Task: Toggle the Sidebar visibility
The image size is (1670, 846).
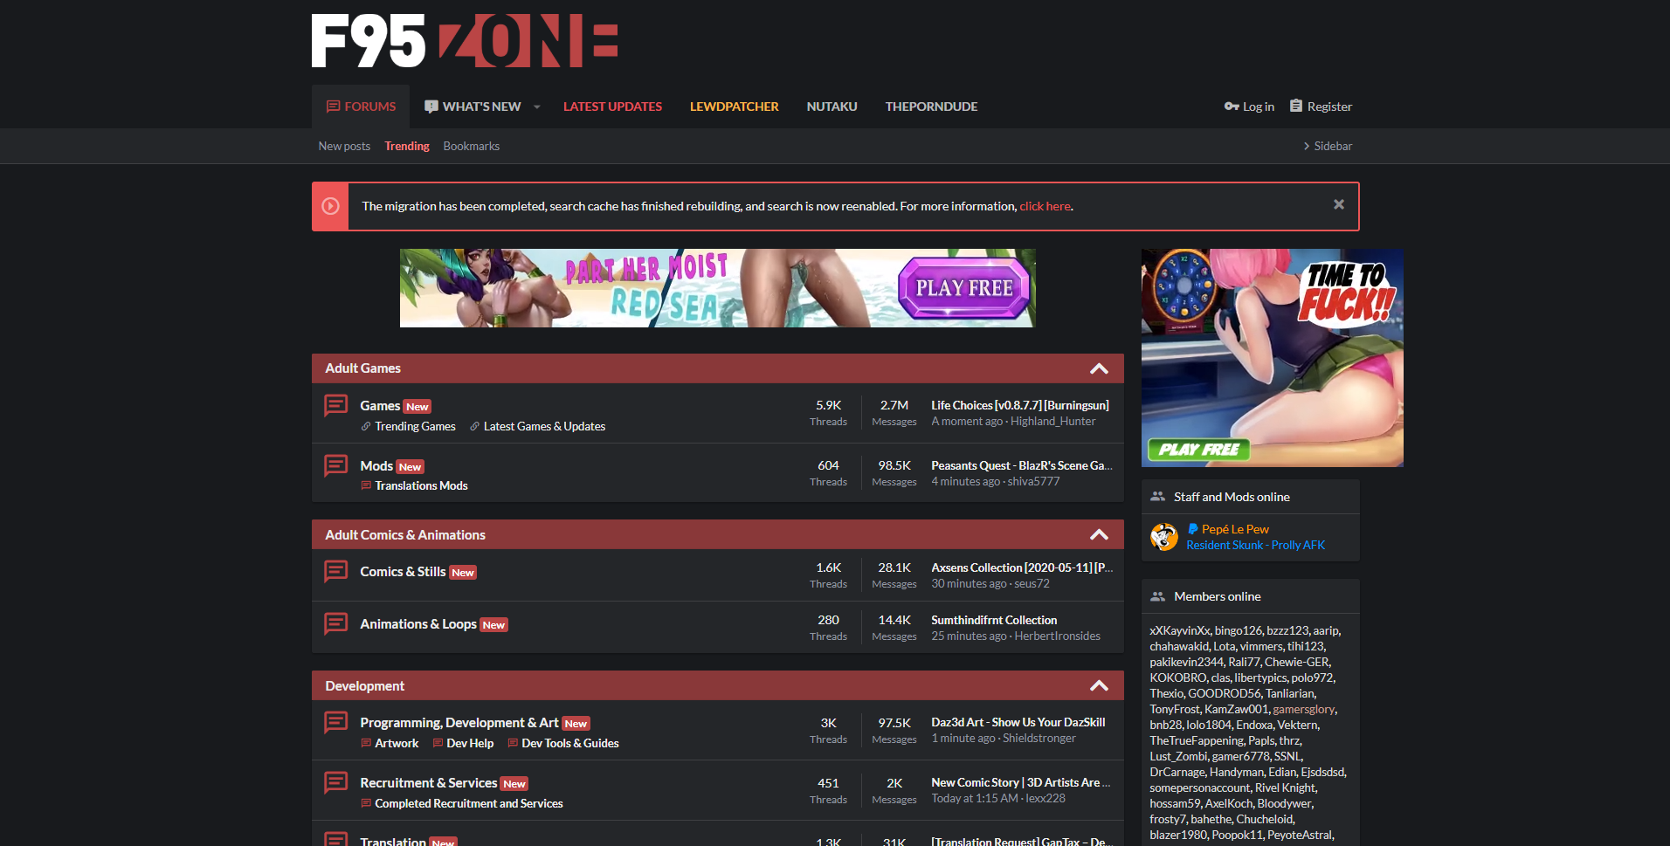Action: (1328, 146)
